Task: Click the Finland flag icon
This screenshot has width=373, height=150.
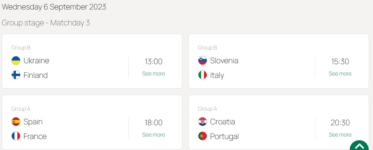Action: point(16,75)
